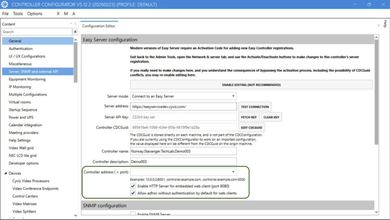Click the pin icon on Content panel
The image size is (390, 220).
75,24
